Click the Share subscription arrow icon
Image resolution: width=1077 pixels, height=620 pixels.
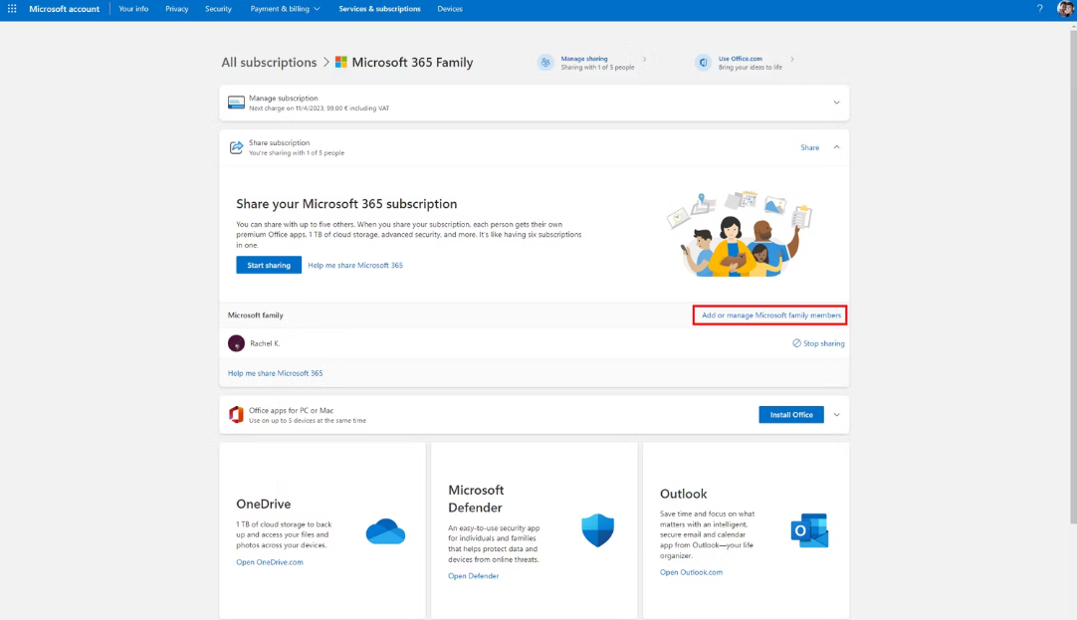pyautogui.click(x=236, y=147)
